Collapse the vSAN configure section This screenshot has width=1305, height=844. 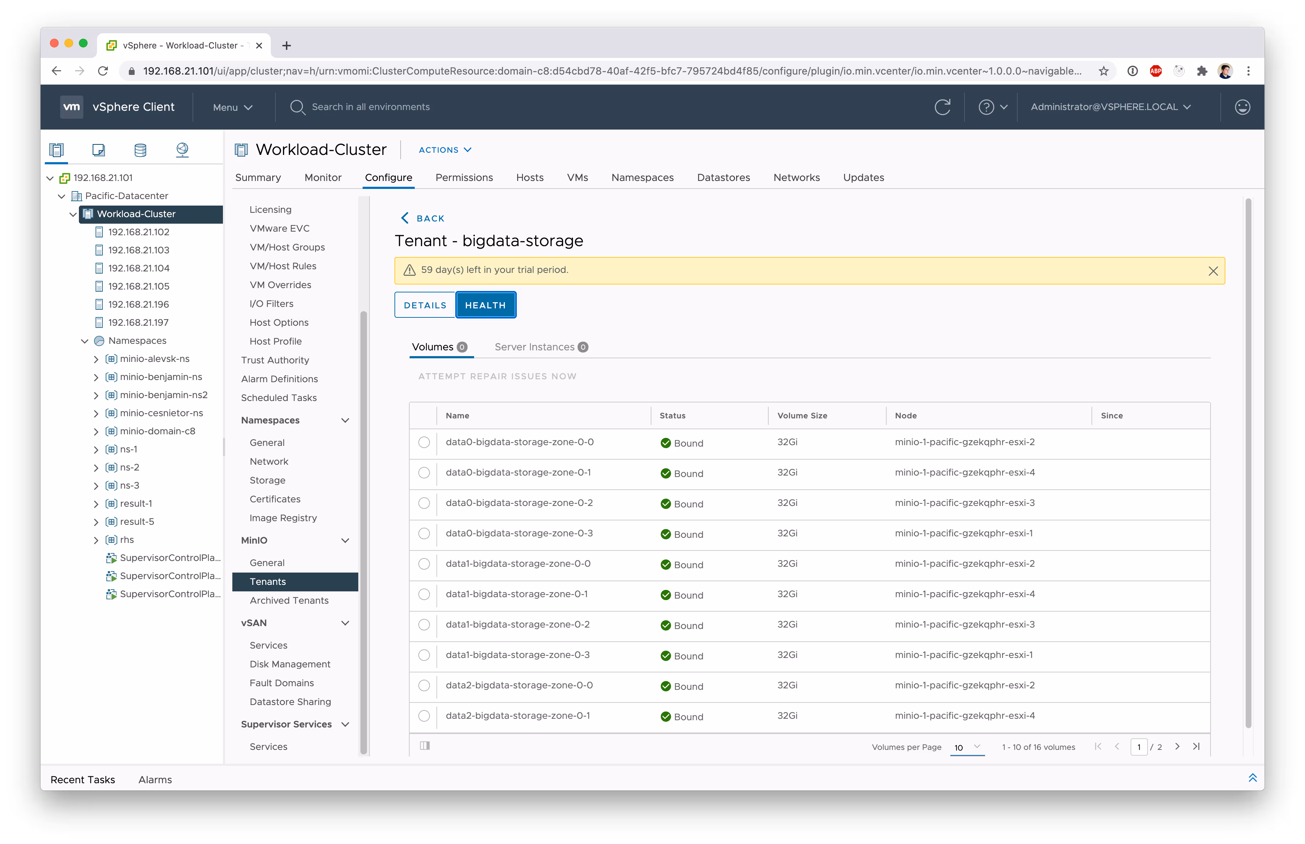[345, 624]
